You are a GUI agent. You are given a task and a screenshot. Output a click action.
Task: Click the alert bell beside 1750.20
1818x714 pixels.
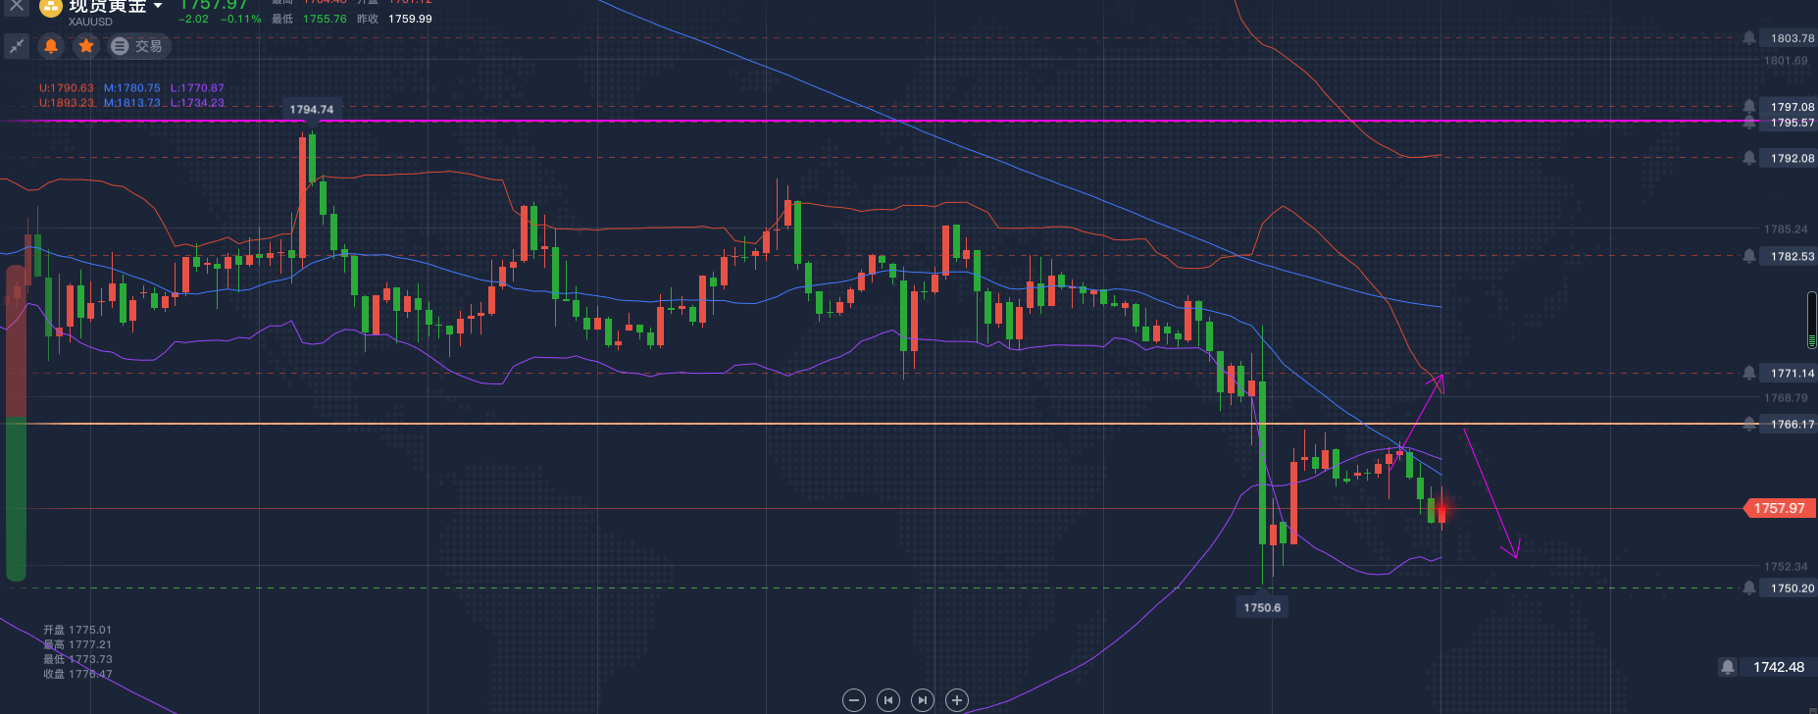pyautogui.click(x=1749, y=588)
